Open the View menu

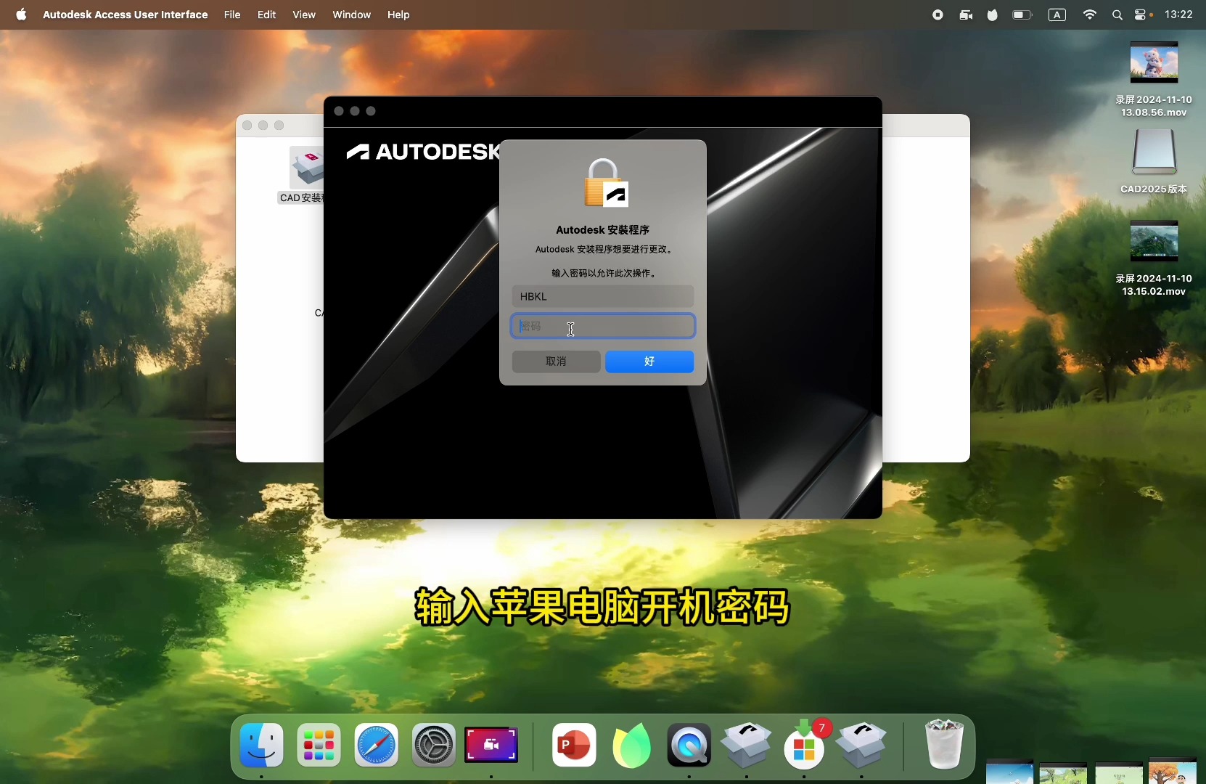(x=304, y=15)
